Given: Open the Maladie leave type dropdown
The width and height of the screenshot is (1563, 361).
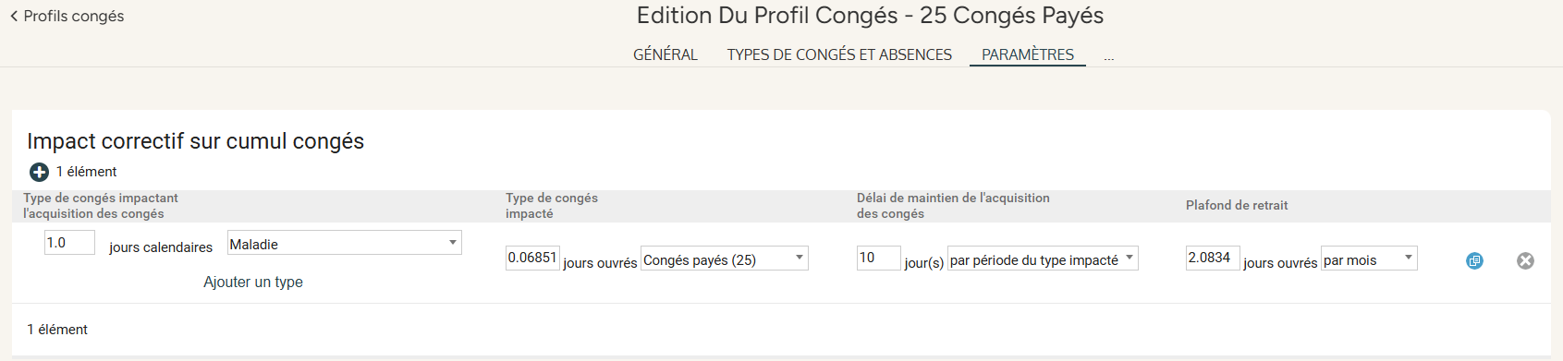Looking at the screenshot, I should point(345,243).
